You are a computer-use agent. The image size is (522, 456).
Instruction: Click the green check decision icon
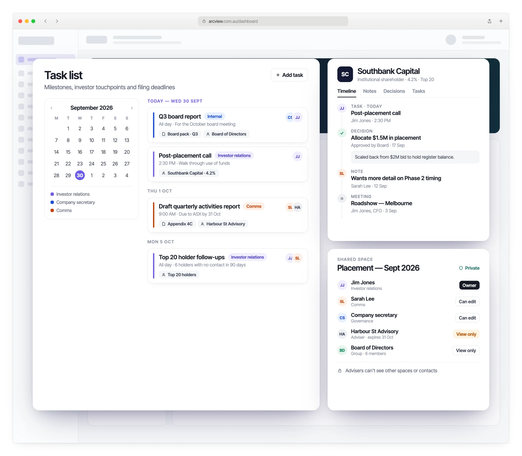click(x=342, y=133)
